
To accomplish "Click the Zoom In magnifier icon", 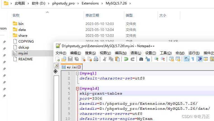I will [x=156, y=59].
